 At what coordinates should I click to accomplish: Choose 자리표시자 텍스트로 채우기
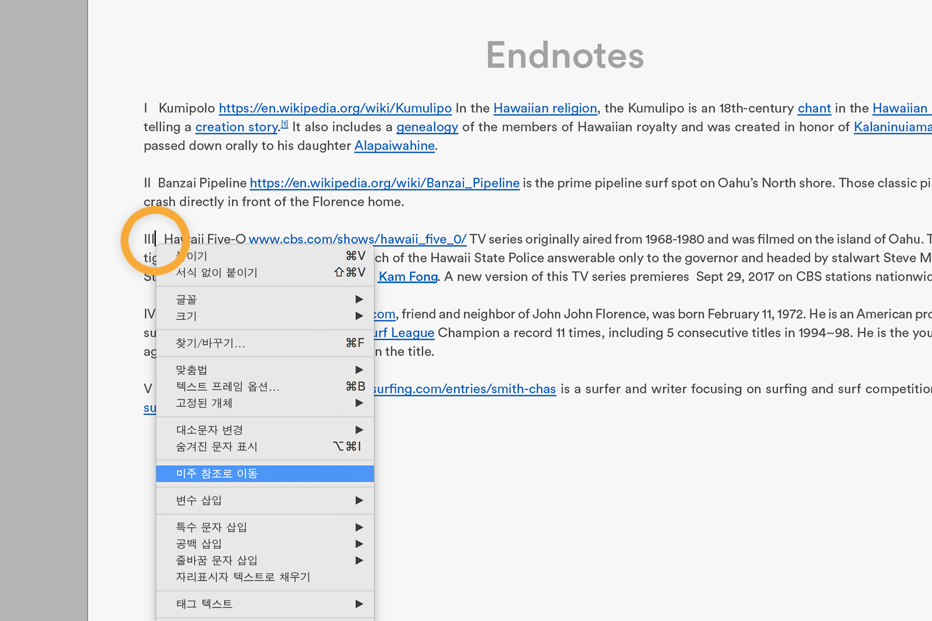click(265, 577)
